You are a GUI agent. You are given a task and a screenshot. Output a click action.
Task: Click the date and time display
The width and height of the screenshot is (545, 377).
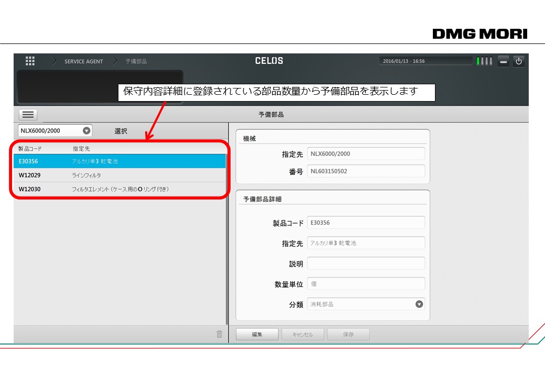[426, 61]
